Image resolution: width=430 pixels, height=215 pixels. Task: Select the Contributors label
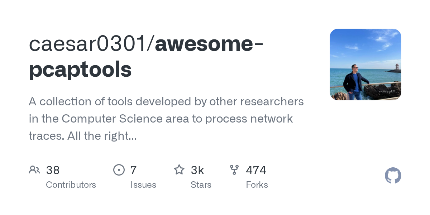[x=71, y=185]
